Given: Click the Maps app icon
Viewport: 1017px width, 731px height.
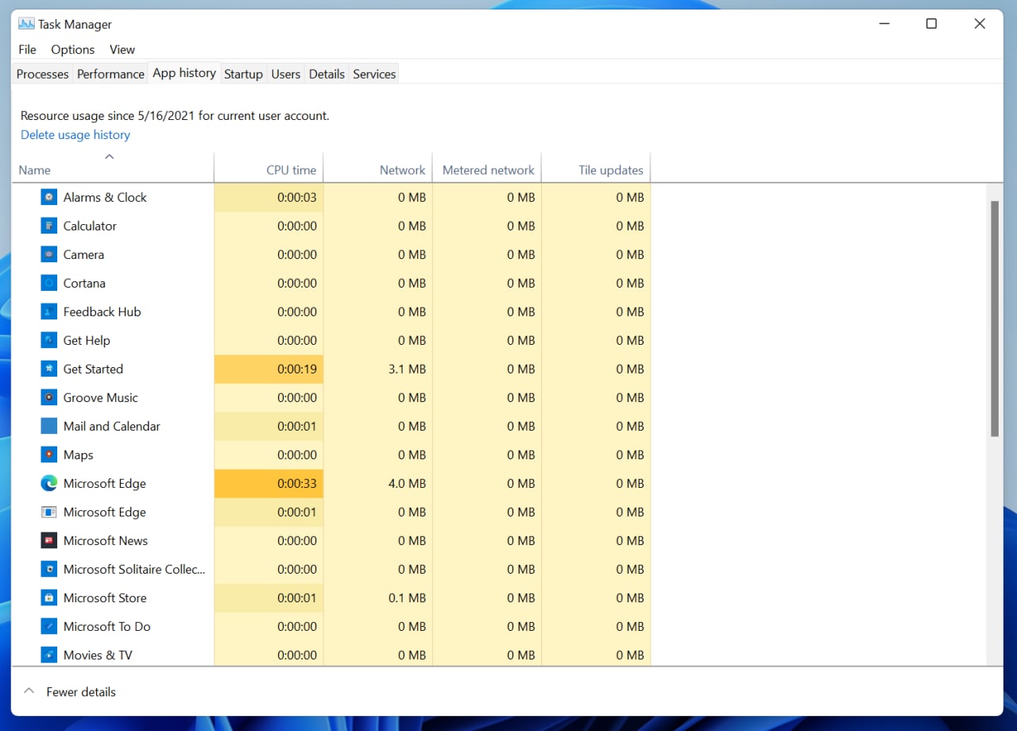Looking at the screenshot, I should point(49,454).
